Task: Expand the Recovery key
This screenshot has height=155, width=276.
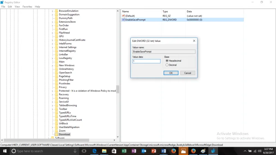Action: pos(52,94)
